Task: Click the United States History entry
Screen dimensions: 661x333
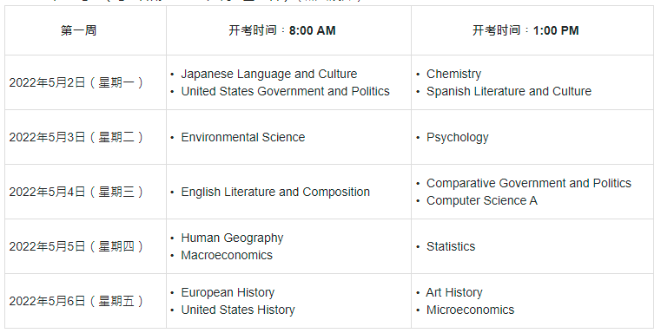Action: click(238, 310)
